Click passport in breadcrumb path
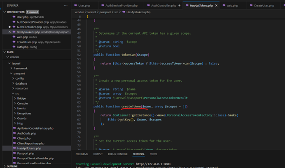 tap(105, 12)
